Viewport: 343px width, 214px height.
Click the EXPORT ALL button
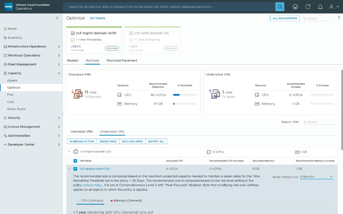pos(156,141)
